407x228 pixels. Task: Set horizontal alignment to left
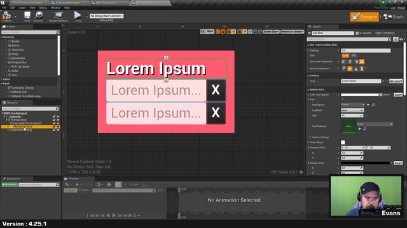[343, 61]
